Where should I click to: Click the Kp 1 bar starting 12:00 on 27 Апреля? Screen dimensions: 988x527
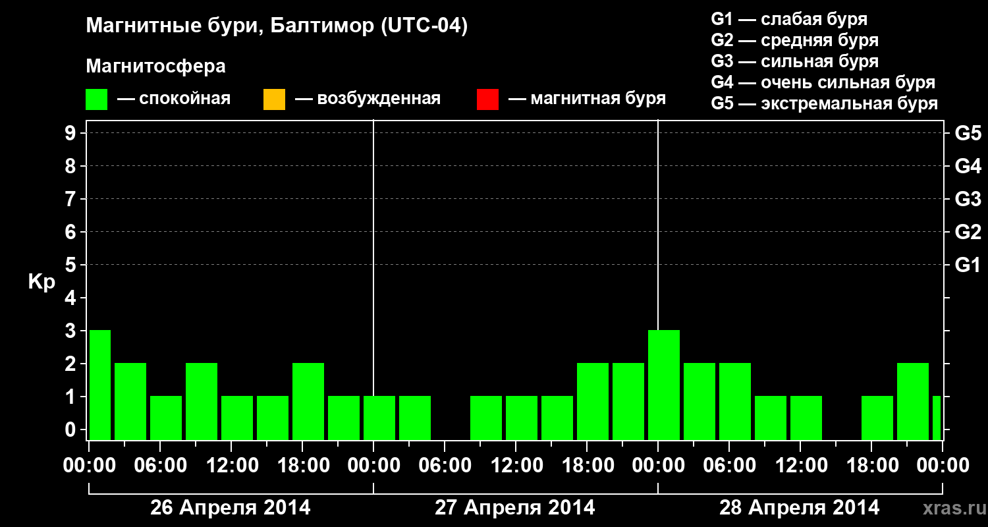point(522,418)
